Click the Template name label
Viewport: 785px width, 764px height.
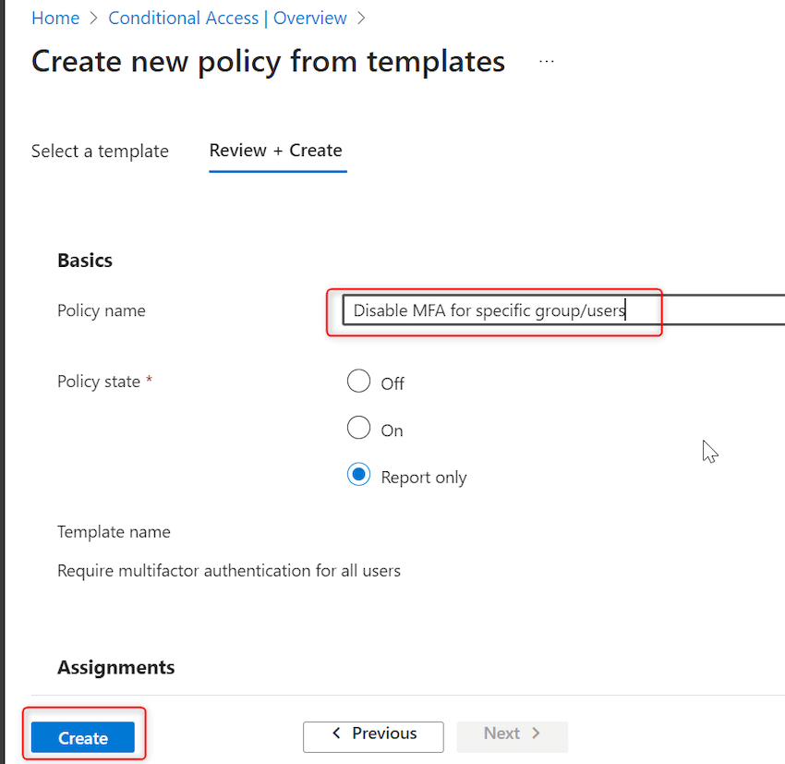click(x=114, y=531)
